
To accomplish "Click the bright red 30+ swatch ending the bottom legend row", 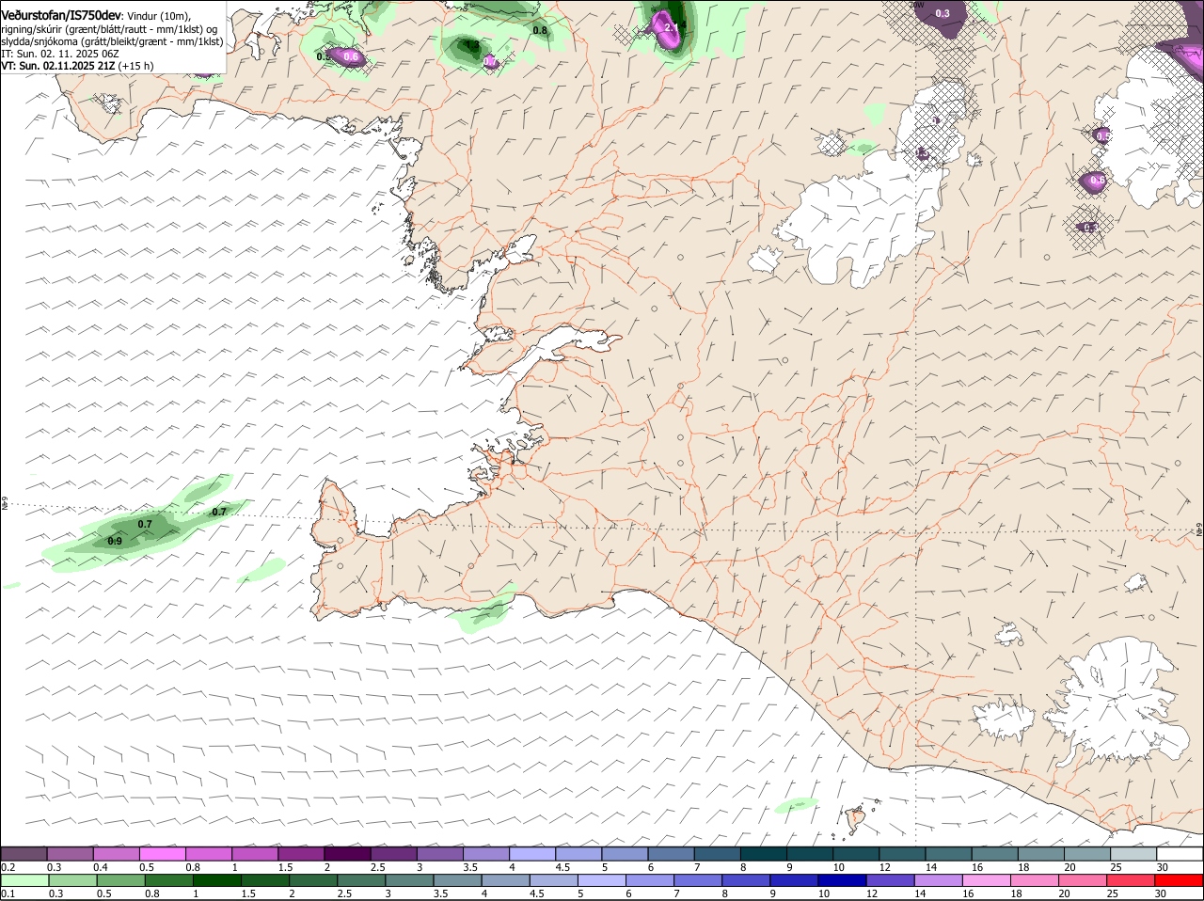I will pos(1180,879).
